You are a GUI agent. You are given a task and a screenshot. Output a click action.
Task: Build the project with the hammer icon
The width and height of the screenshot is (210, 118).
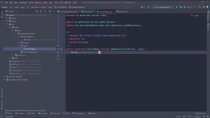coord(148,7)
